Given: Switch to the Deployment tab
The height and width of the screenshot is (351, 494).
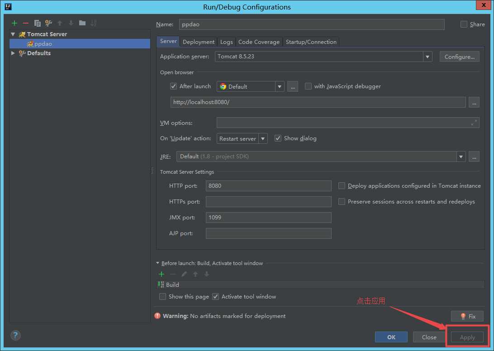Looking at the screenshot, I should 199,42.
